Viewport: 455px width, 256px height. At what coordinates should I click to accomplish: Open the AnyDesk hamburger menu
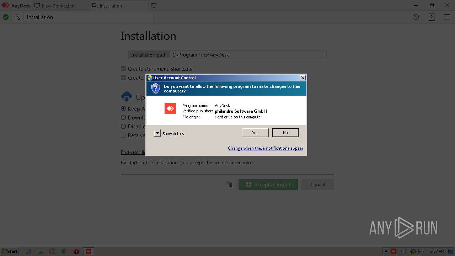(447, 17)
